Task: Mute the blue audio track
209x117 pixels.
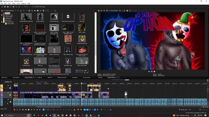Action: pos(8,99)
